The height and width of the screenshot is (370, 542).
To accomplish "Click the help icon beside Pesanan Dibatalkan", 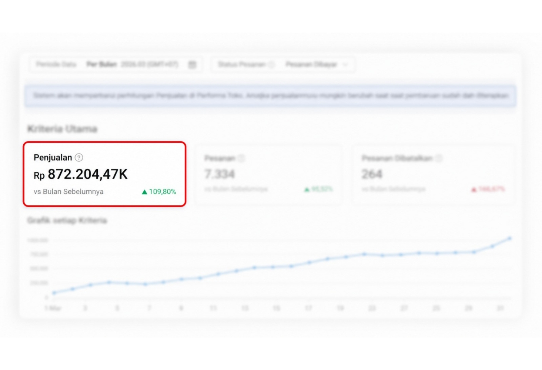I will 439,158.
